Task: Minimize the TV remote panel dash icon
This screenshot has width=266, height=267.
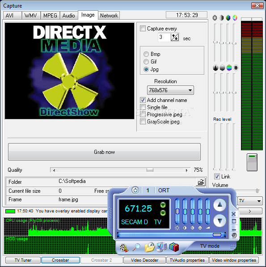Action: [234, 229]
